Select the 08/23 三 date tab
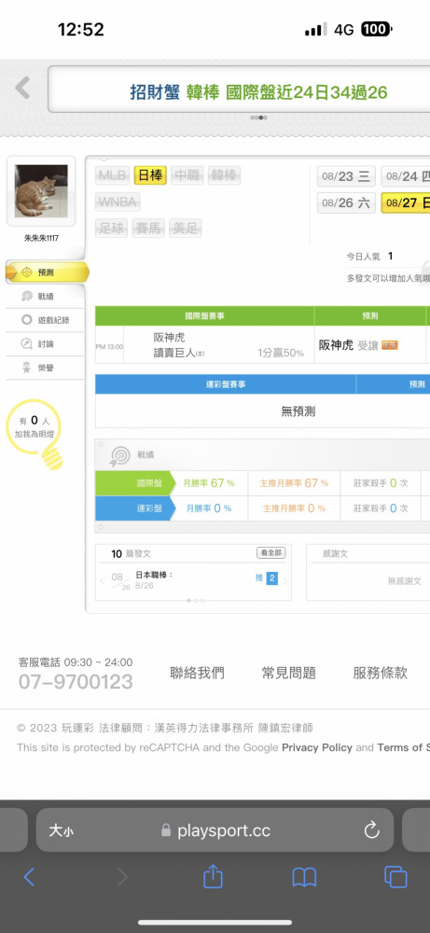 pyautogui.click(x=346, y=176)
